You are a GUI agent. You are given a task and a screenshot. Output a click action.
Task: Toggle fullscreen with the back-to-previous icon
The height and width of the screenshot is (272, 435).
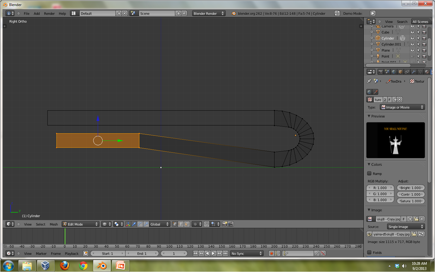point(337,13)
